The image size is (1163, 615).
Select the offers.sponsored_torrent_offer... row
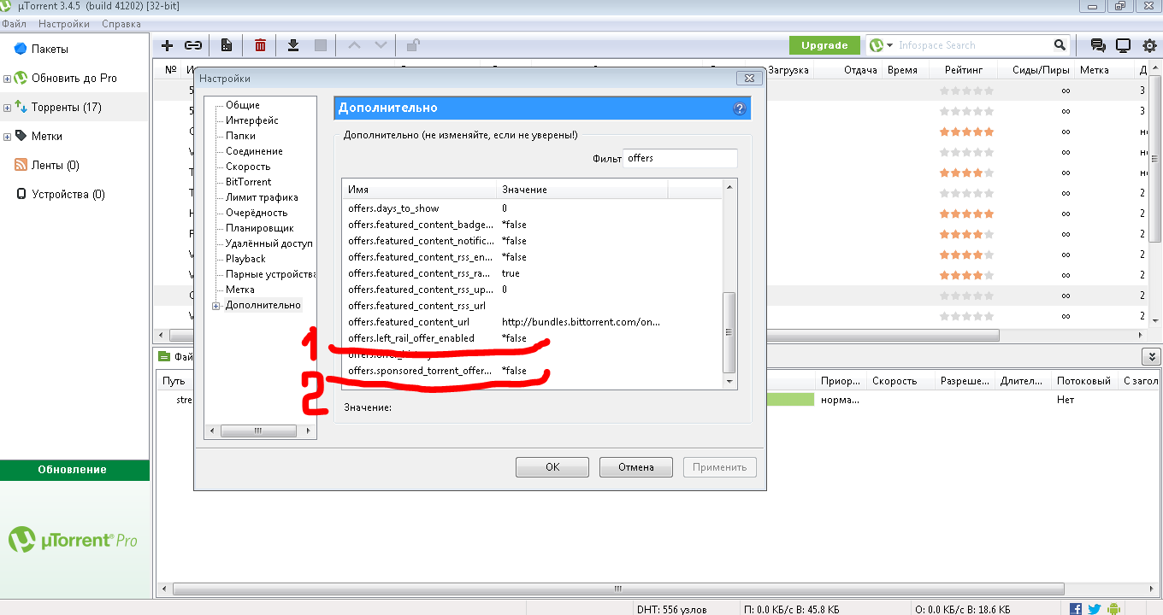pos(532,371)
